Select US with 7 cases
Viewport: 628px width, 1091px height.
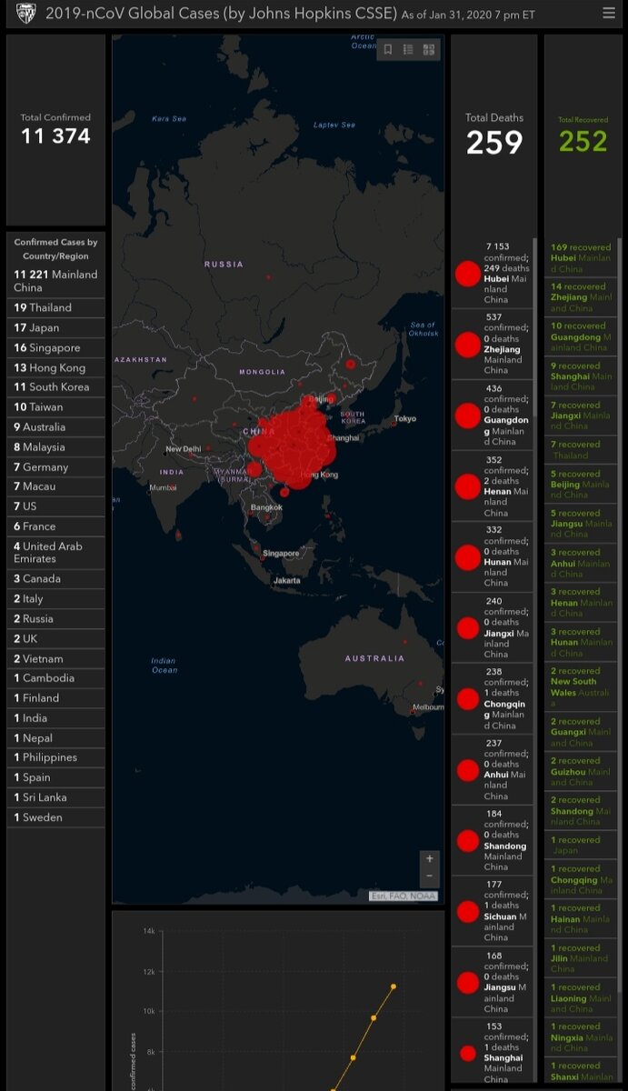tap(55, 506)
